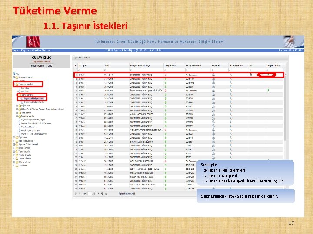Click the refresh icon in pager
The image size is (313, 234).
[x=106, y=193]
